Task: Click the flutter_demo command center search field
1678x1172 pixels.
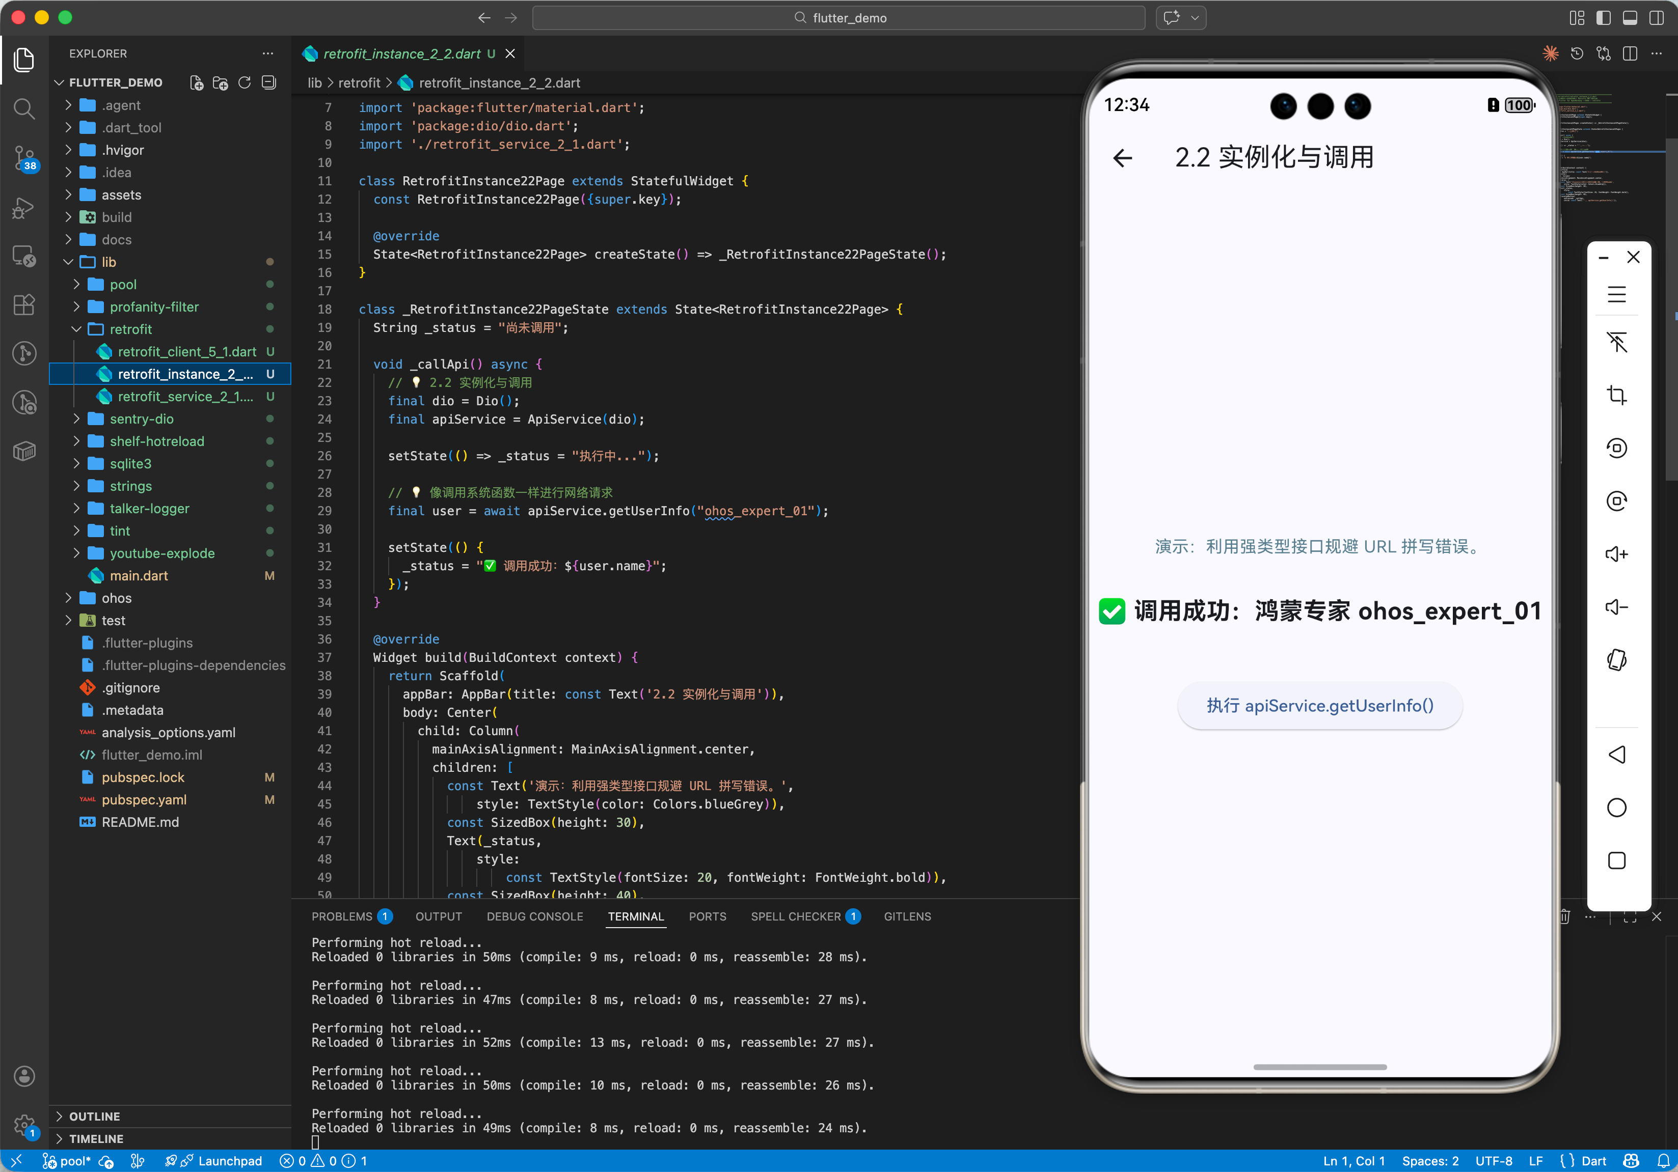Action: pos(838,17)
